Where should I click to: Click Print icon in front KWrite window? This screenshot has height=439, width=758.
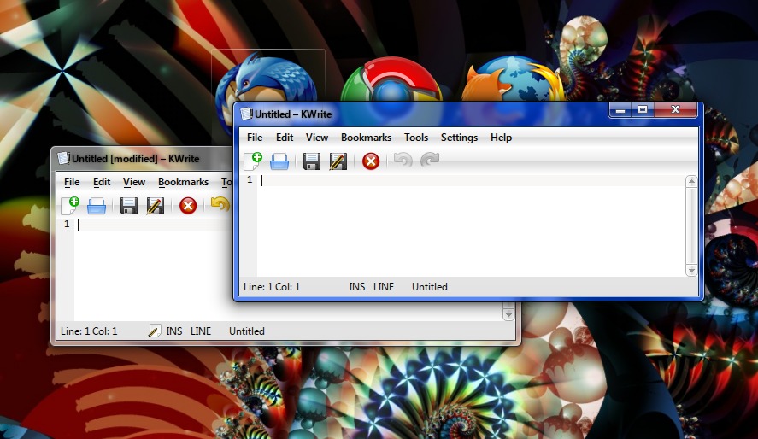(279, 161)
